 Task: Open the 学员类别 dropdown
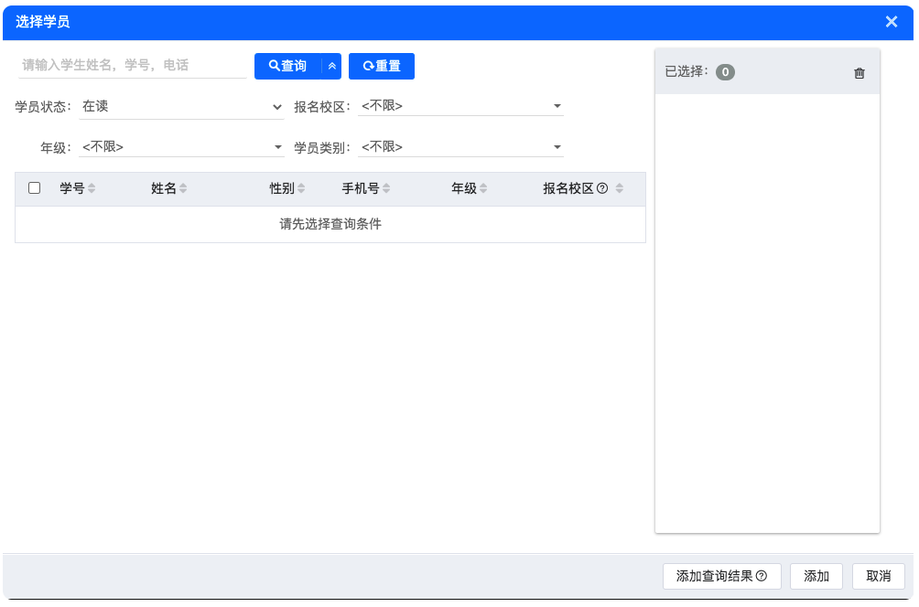[x=460, y=146]
